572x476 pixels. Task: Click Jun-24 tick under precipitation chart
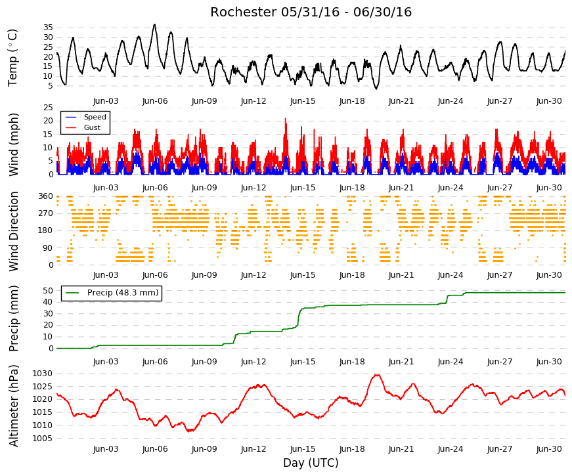pyautogui.click(x=451, y=362)
